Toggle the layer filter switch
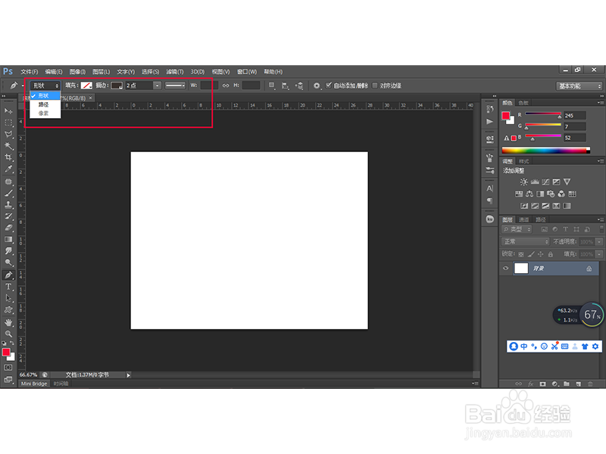This screenshot has height=454, width=606. click(601, 229)
